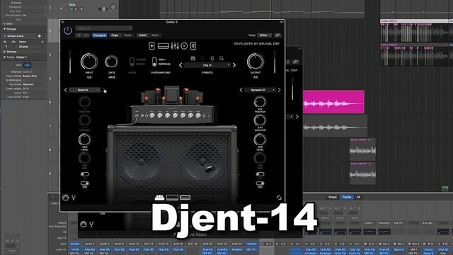Go to the previous preset arrow
The width and height of the screenshot is (453, 255).
(181, 65)
